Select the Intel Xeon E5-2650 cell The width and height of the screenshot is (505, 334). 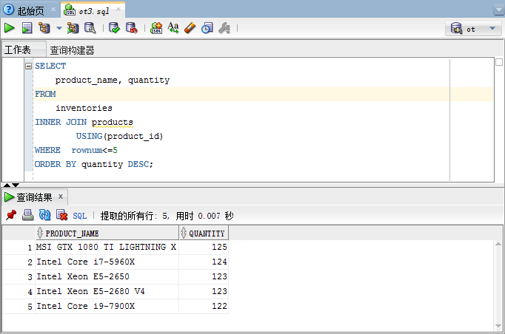click(107, 277)
